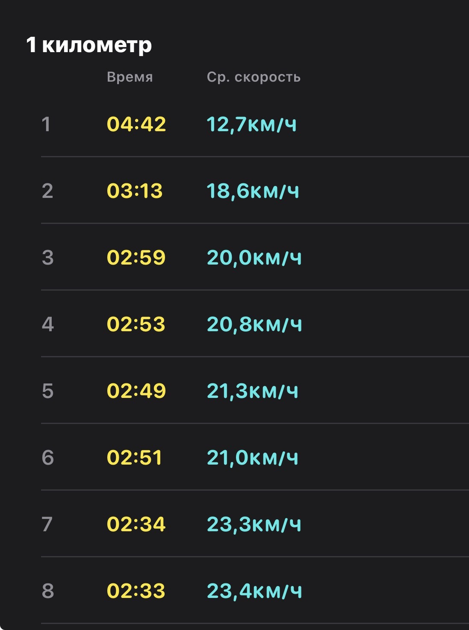
Task: Select kilometer 5 split time 02:49
Action: [136, 391]
